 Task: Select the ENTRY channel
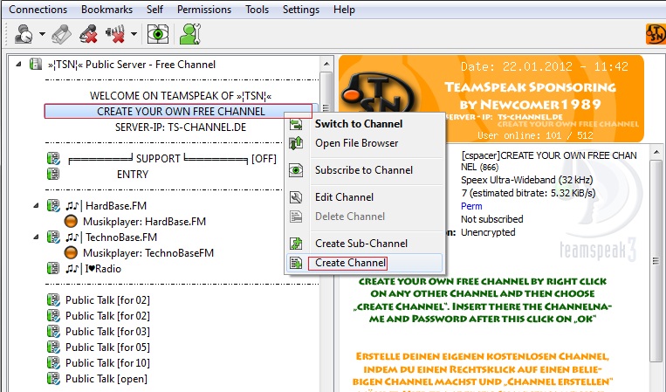pyautogui.click(x=133, y=175)
